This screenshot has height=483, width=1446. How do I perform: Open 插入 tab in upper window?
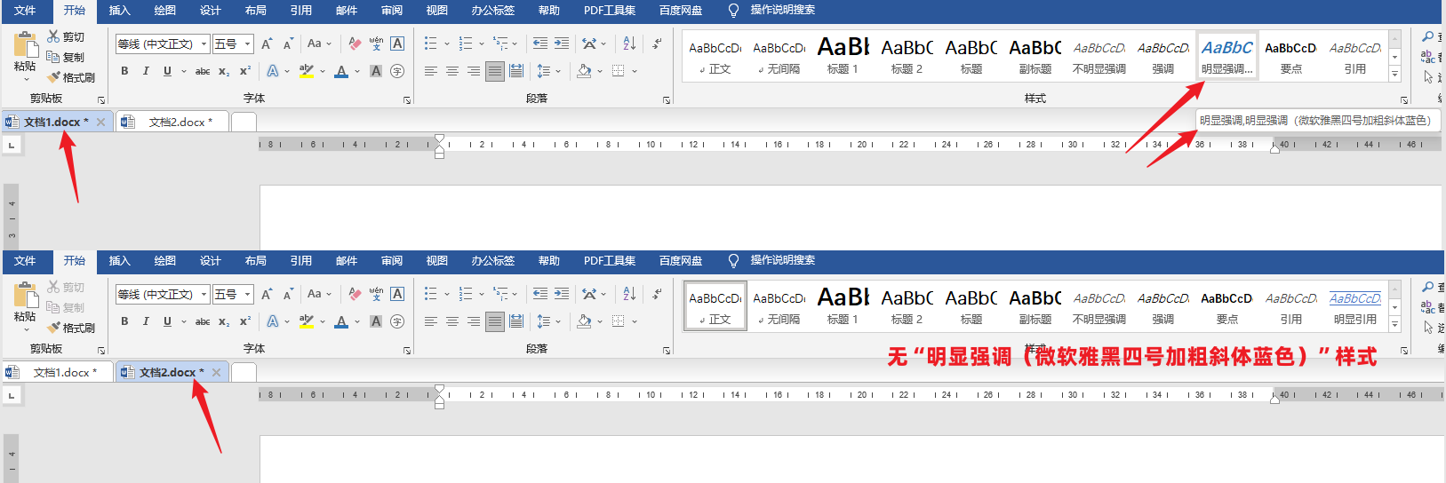[119, 11]
